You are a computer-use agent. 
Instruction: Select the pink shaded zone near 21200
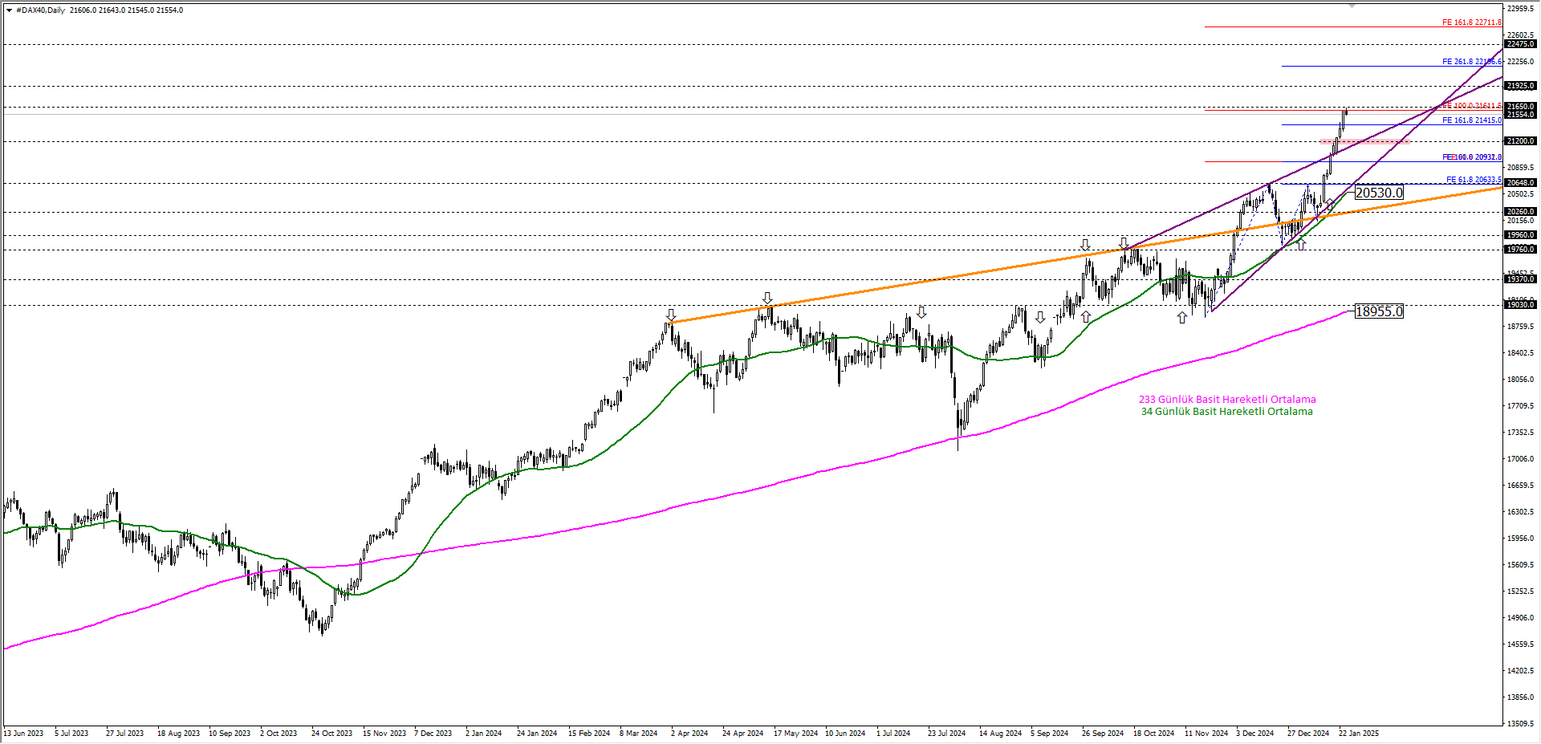pos(1365,141)
